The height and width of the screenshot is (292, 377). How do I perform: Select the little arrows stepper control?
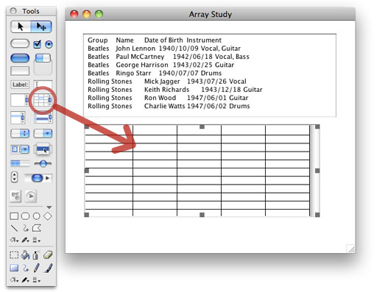click(x=15, y=177)
